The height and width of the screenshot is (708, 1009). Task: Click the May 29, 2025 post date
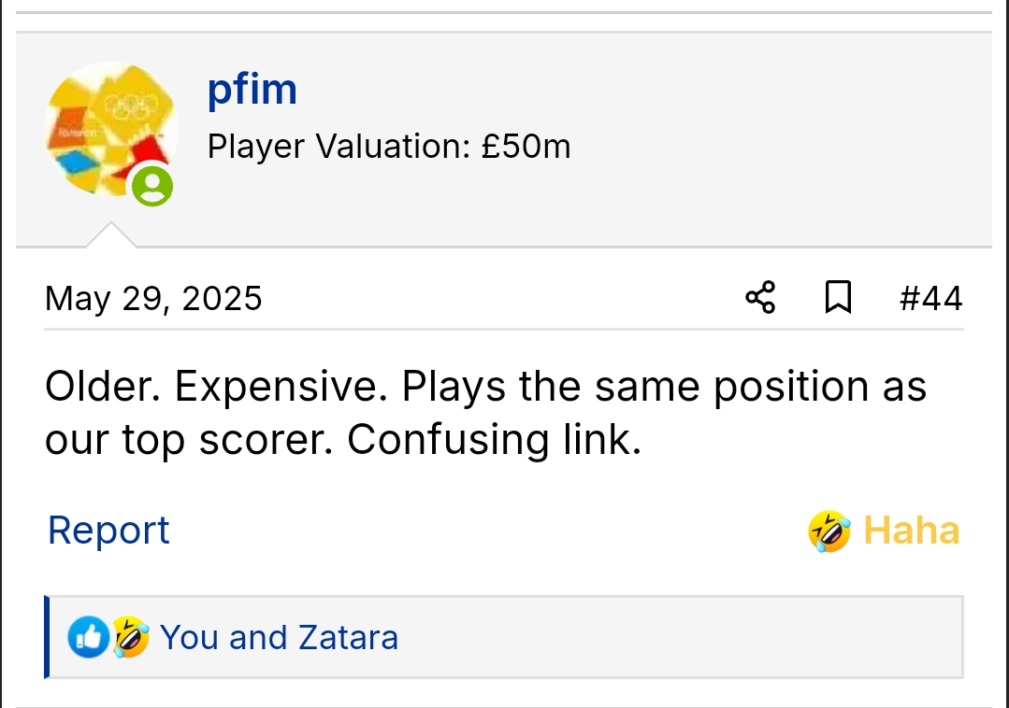pyautogui.click(x=153, y=299)
